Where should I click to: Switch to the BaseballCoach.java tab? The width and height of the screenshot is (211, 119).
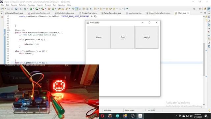coord(14,13)
